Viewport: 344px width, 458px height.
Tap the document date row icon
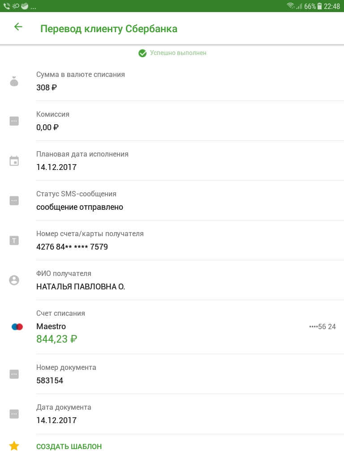click(14, 414)
